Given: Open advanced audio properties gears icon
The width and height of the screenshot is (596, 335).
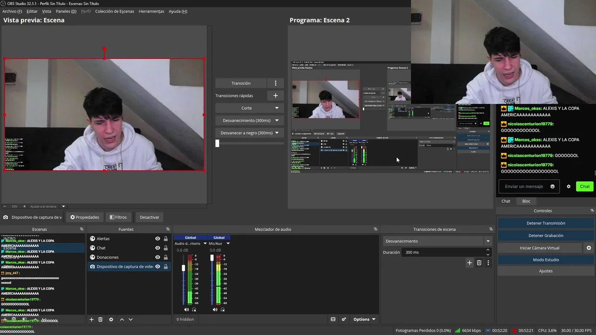Looking at the screenshot, I should [344, 319].
